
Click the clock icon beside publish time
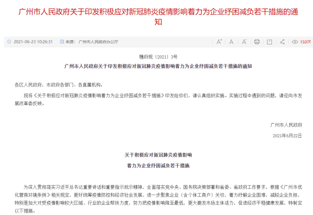point(9,42)
